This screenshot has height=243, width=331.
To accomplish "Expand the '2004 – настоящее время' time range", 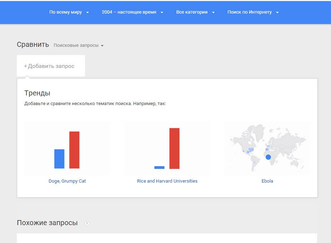I will pos(132,12).
